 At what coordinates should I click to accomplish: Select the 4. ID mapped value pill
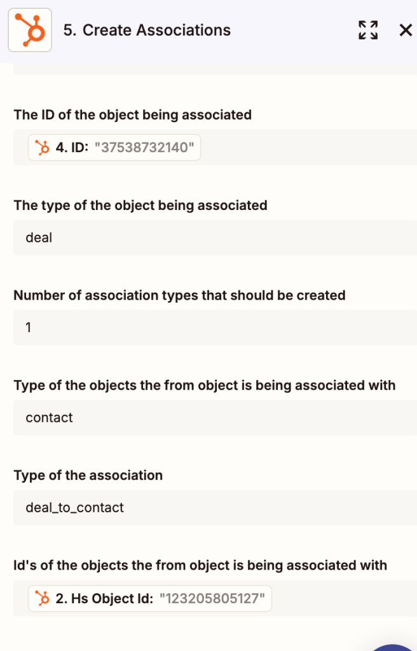[114, 148]
